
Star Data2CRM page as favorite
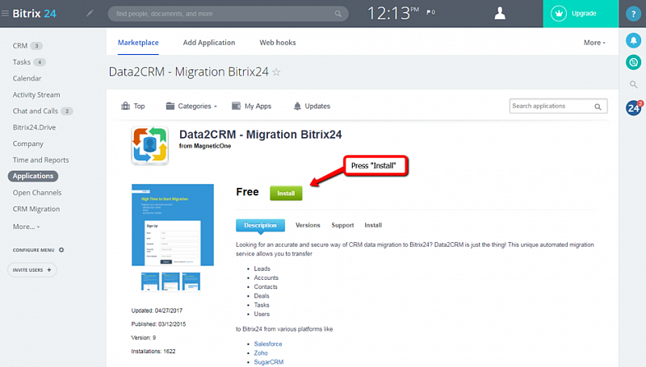(x=276, y=73)
